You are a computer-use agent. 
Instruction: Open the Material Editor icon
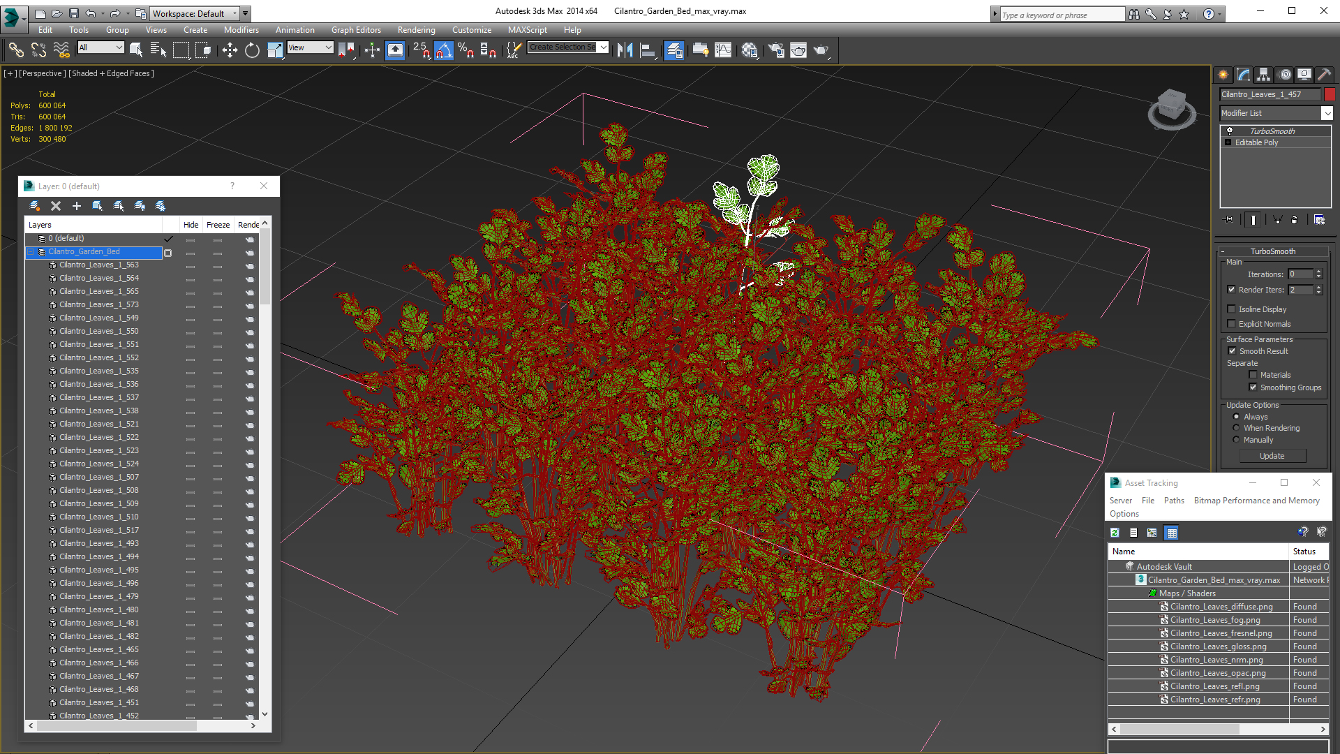pos(750,50)
